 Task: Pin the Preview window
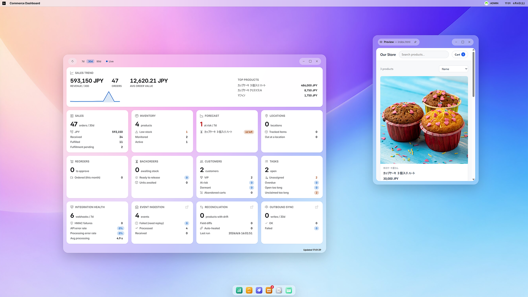(415, 42)
